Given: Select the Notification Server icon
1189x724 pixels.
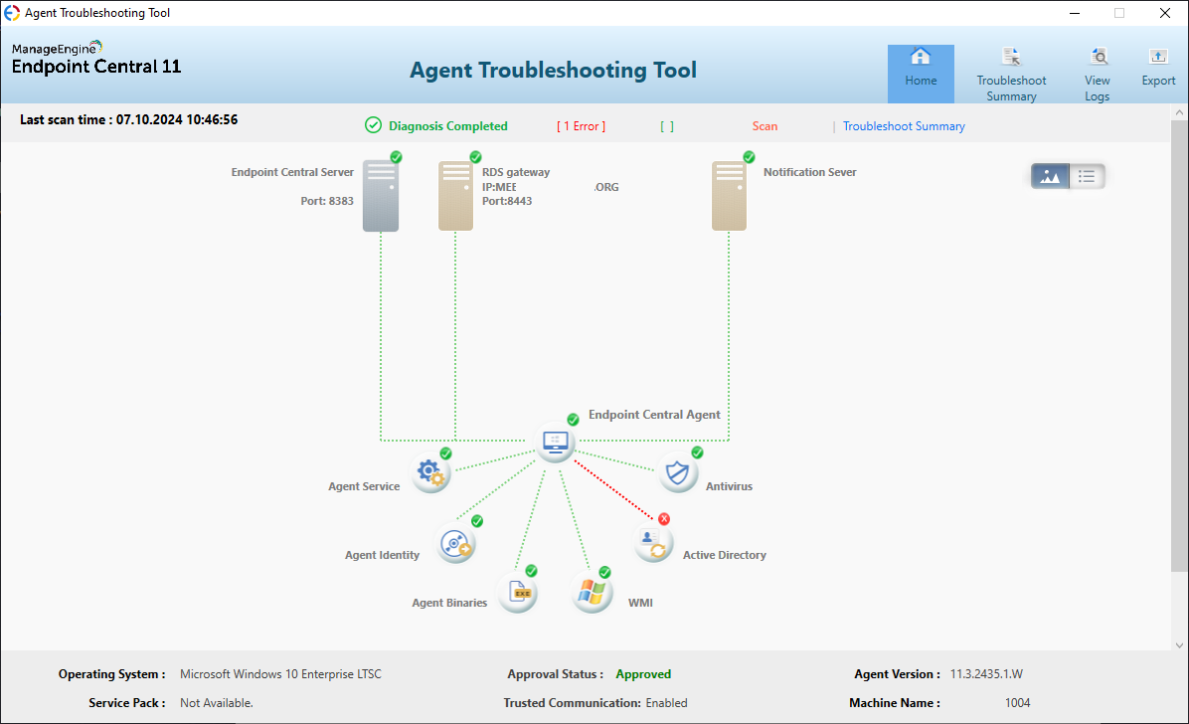Looking at the screenshot, I should tap(729, 195).
